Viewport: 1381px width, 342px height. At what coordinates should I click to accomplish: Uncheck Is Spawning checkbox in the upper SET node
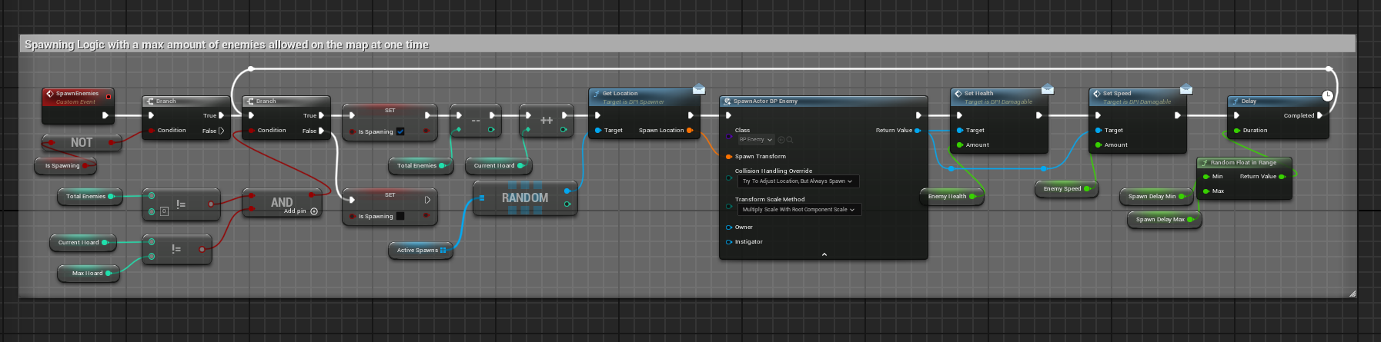click(x=400, y=131)
